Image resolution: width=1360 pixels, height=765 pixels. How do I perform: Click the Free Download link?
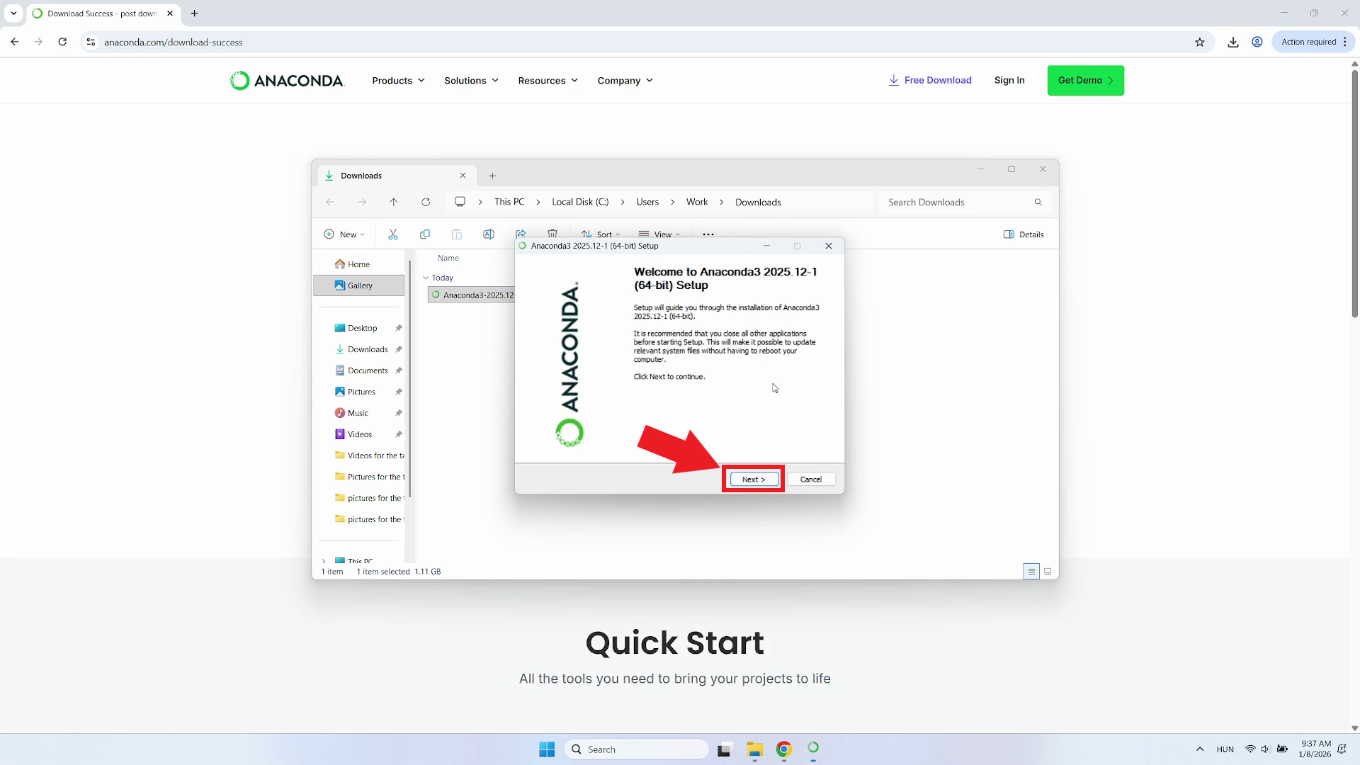coord(930,80)
